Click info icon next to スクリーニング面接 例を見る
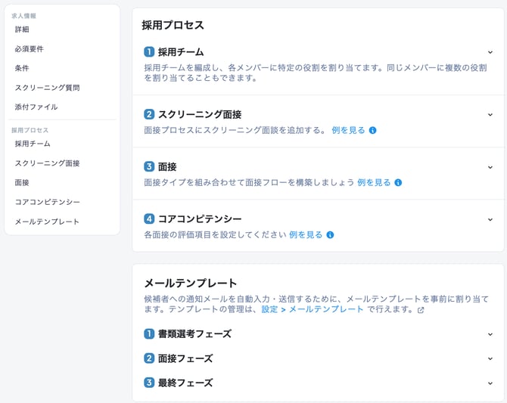Screen dimensions: 507x403 372,130
